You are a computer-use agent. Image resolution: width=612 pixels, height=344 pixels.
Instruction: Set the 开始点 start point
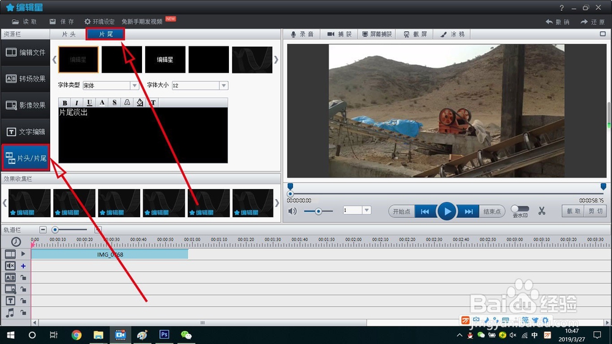click(x=401, y=211)
